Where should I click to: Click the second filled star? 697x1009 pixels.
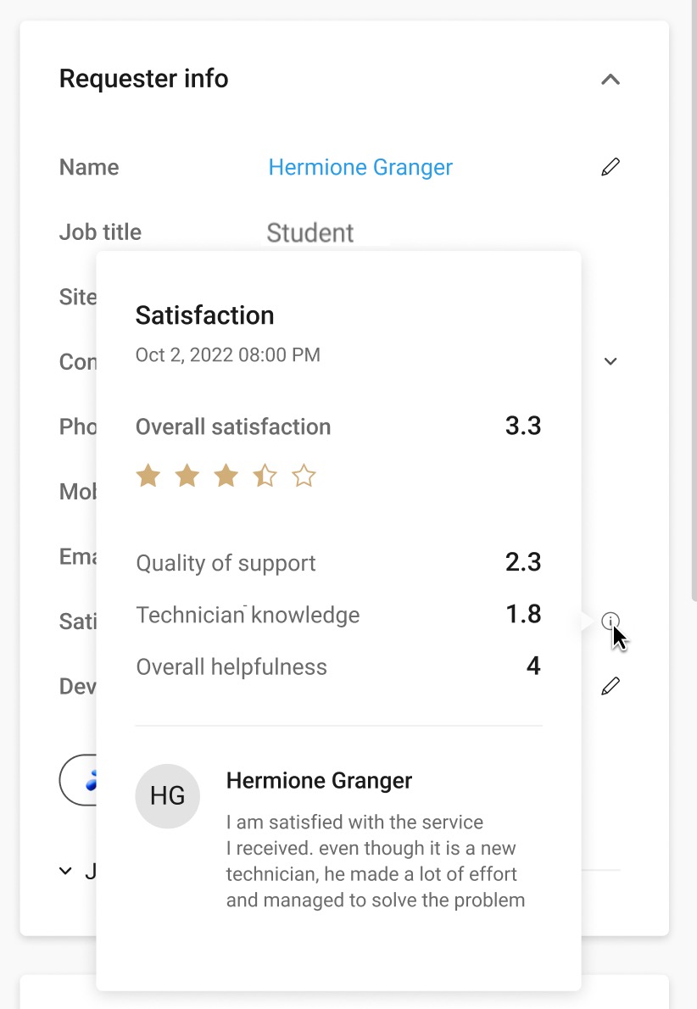187,477
